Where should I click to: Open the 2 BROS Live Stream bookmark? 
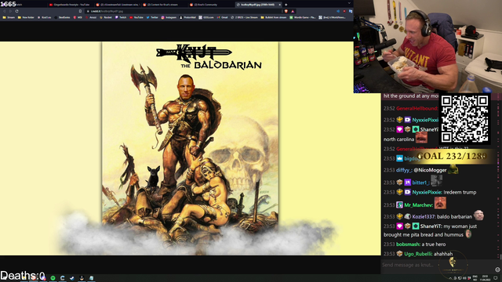point(244,17)
